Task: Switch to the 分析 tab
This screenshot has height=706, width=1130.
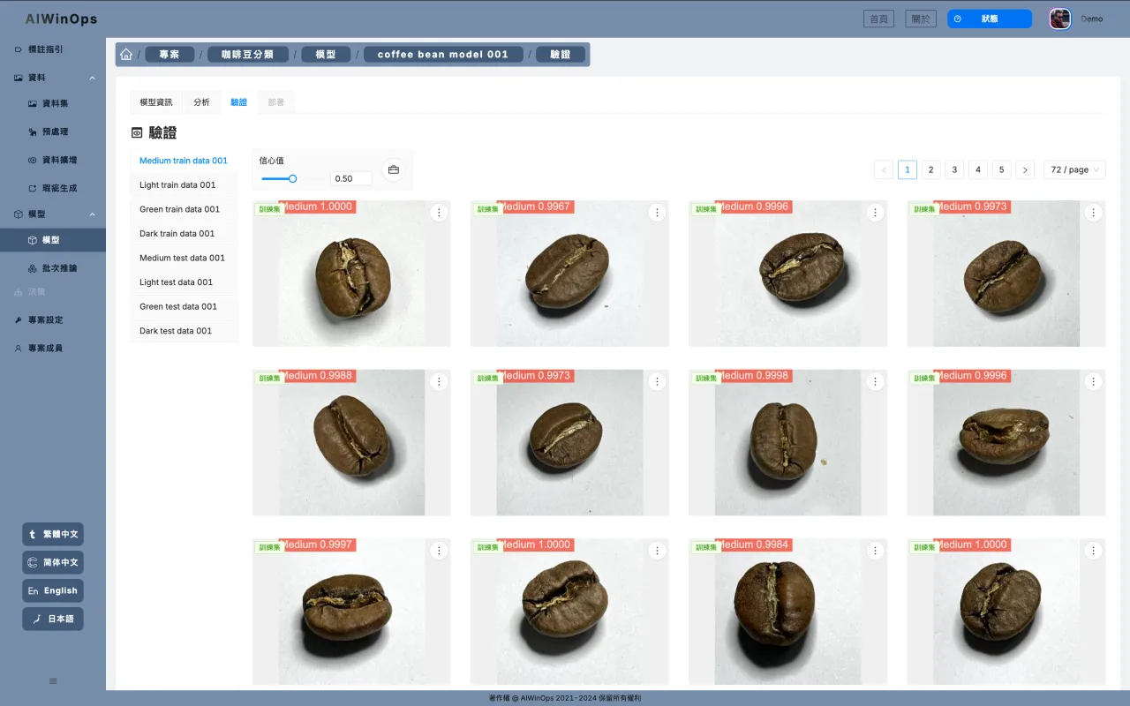Action: pyautogui.click(x=202, y=102)
